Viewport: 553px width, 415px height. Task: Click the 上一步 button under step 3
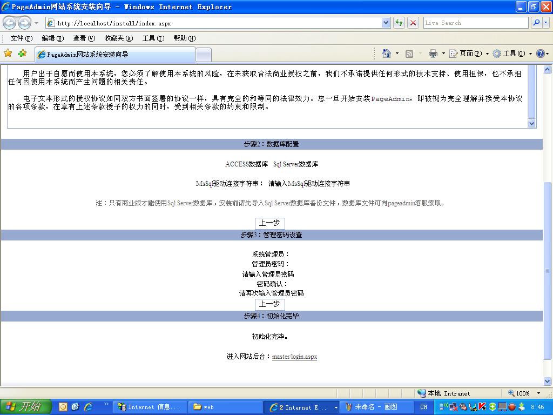pyautogui.click(x=269, y=304)
